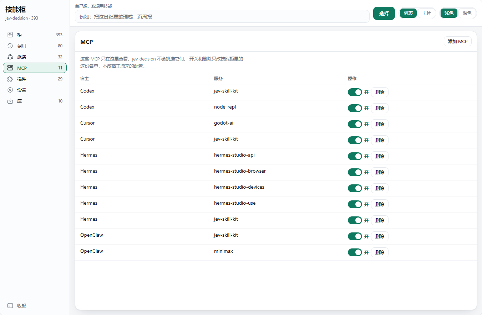
Task: Click the server icon beside MCP
Action: 10,68
